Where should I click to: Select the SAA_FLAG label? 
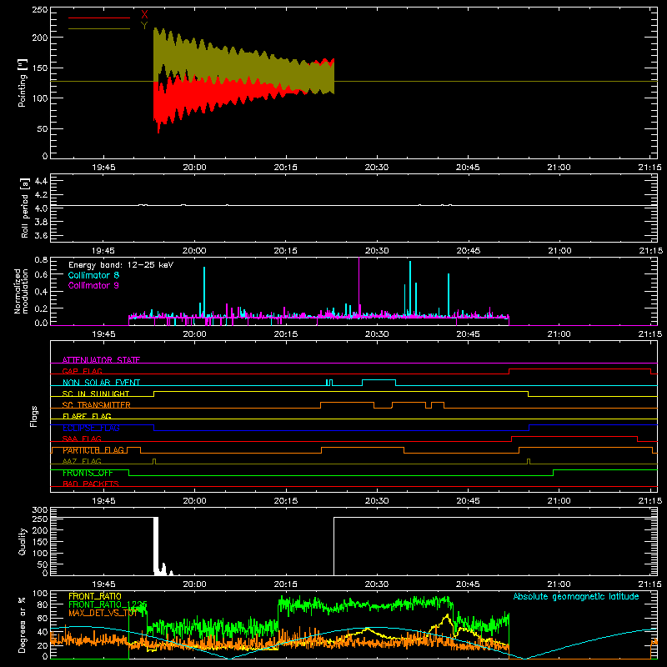click(82, 439)
